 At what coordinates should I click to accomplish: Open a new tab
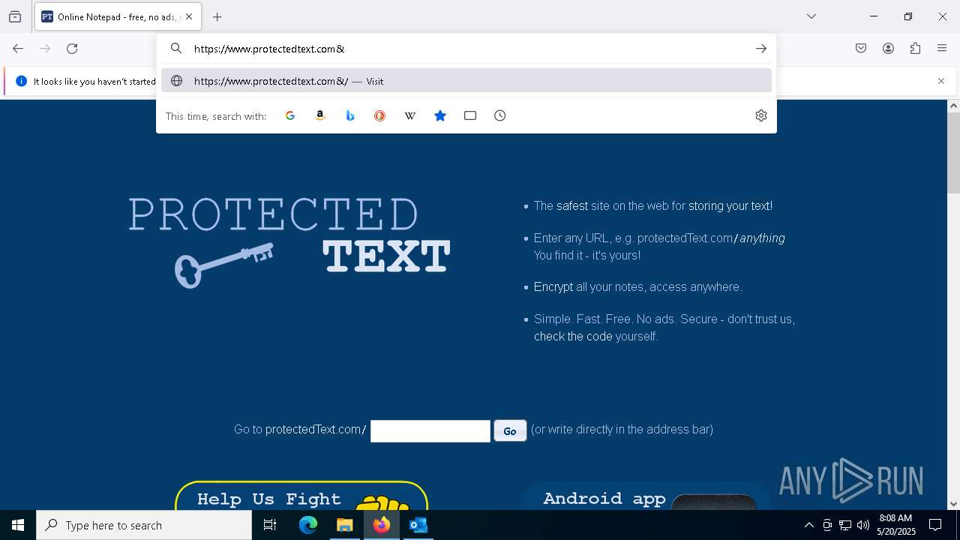pos(217,16)
